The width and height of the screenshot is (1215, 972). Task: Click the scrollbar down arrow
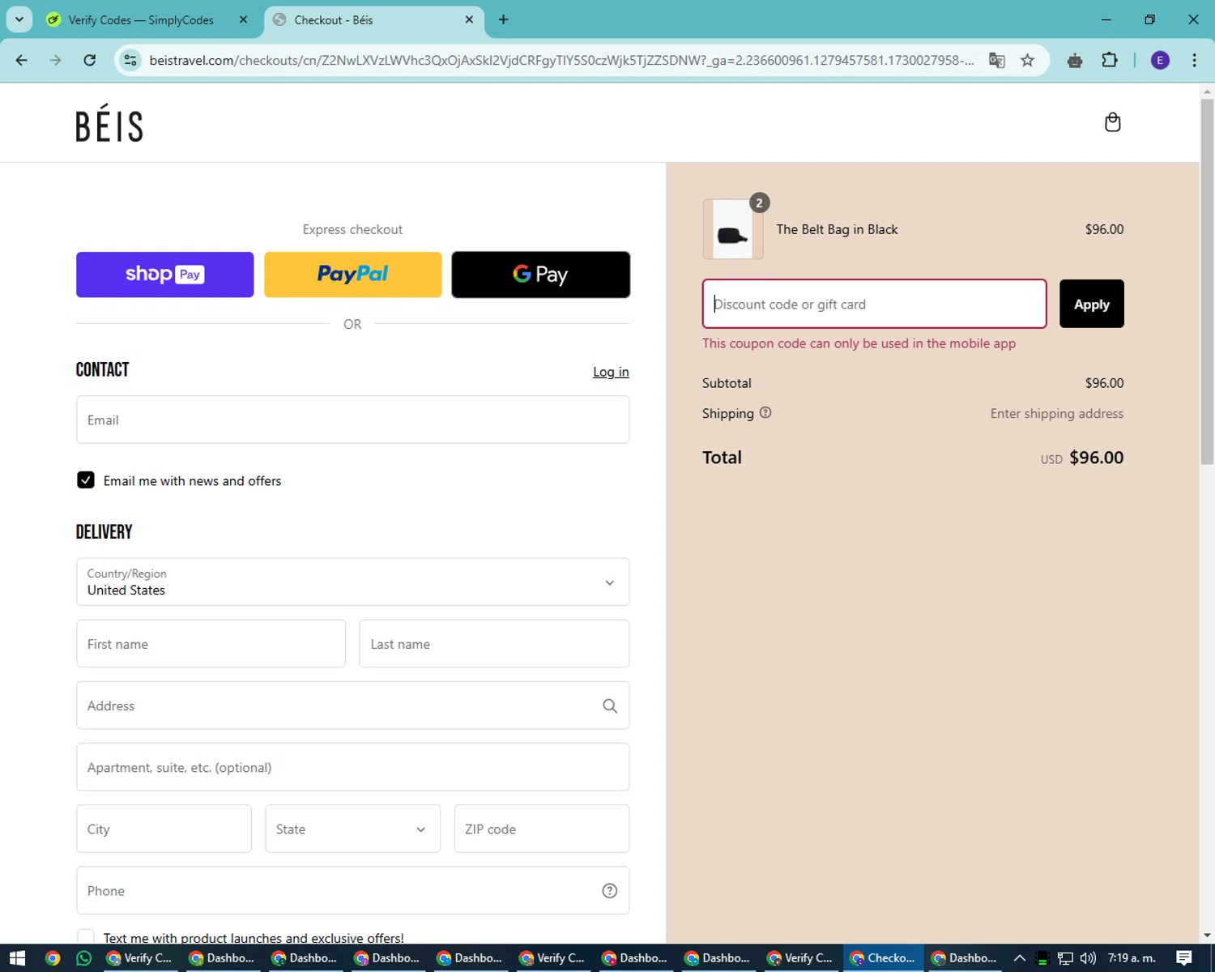pyautogui.click(x=1207, y=935)
